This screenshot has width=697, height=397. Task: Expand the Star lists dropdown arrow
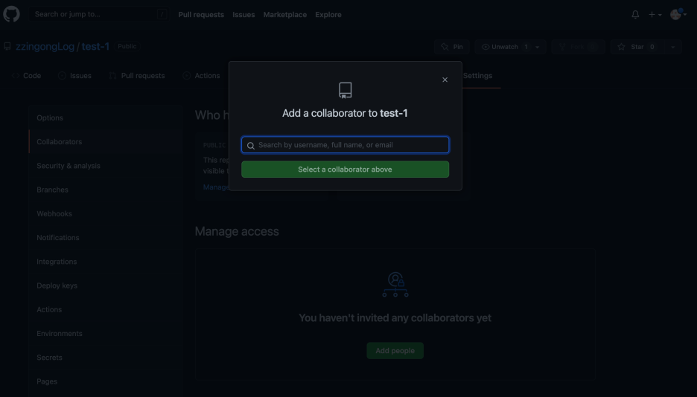[x=673, y=47]
